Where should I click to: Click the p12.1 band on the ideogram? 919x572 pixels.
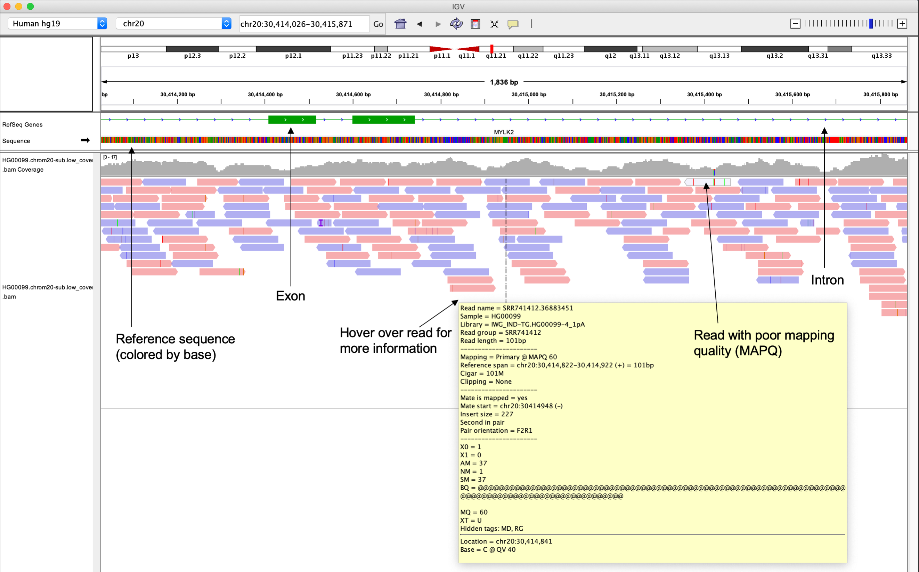[293, 49]
